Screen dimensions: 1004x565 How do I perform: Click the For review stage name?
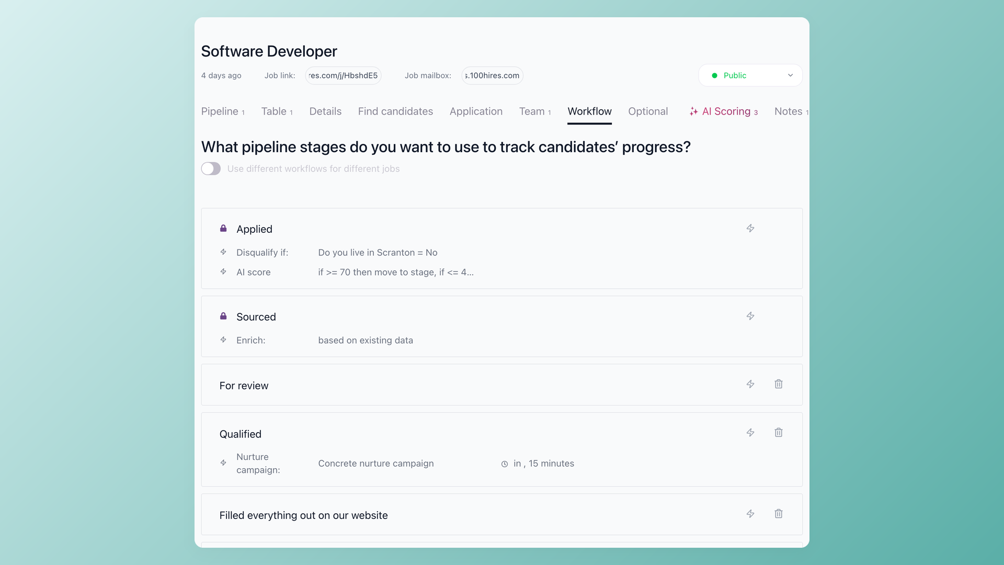pos(244,386)
